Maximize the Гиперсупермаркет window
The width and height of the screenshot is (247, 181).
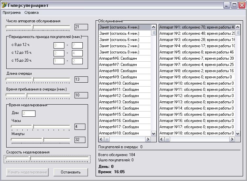234,5
